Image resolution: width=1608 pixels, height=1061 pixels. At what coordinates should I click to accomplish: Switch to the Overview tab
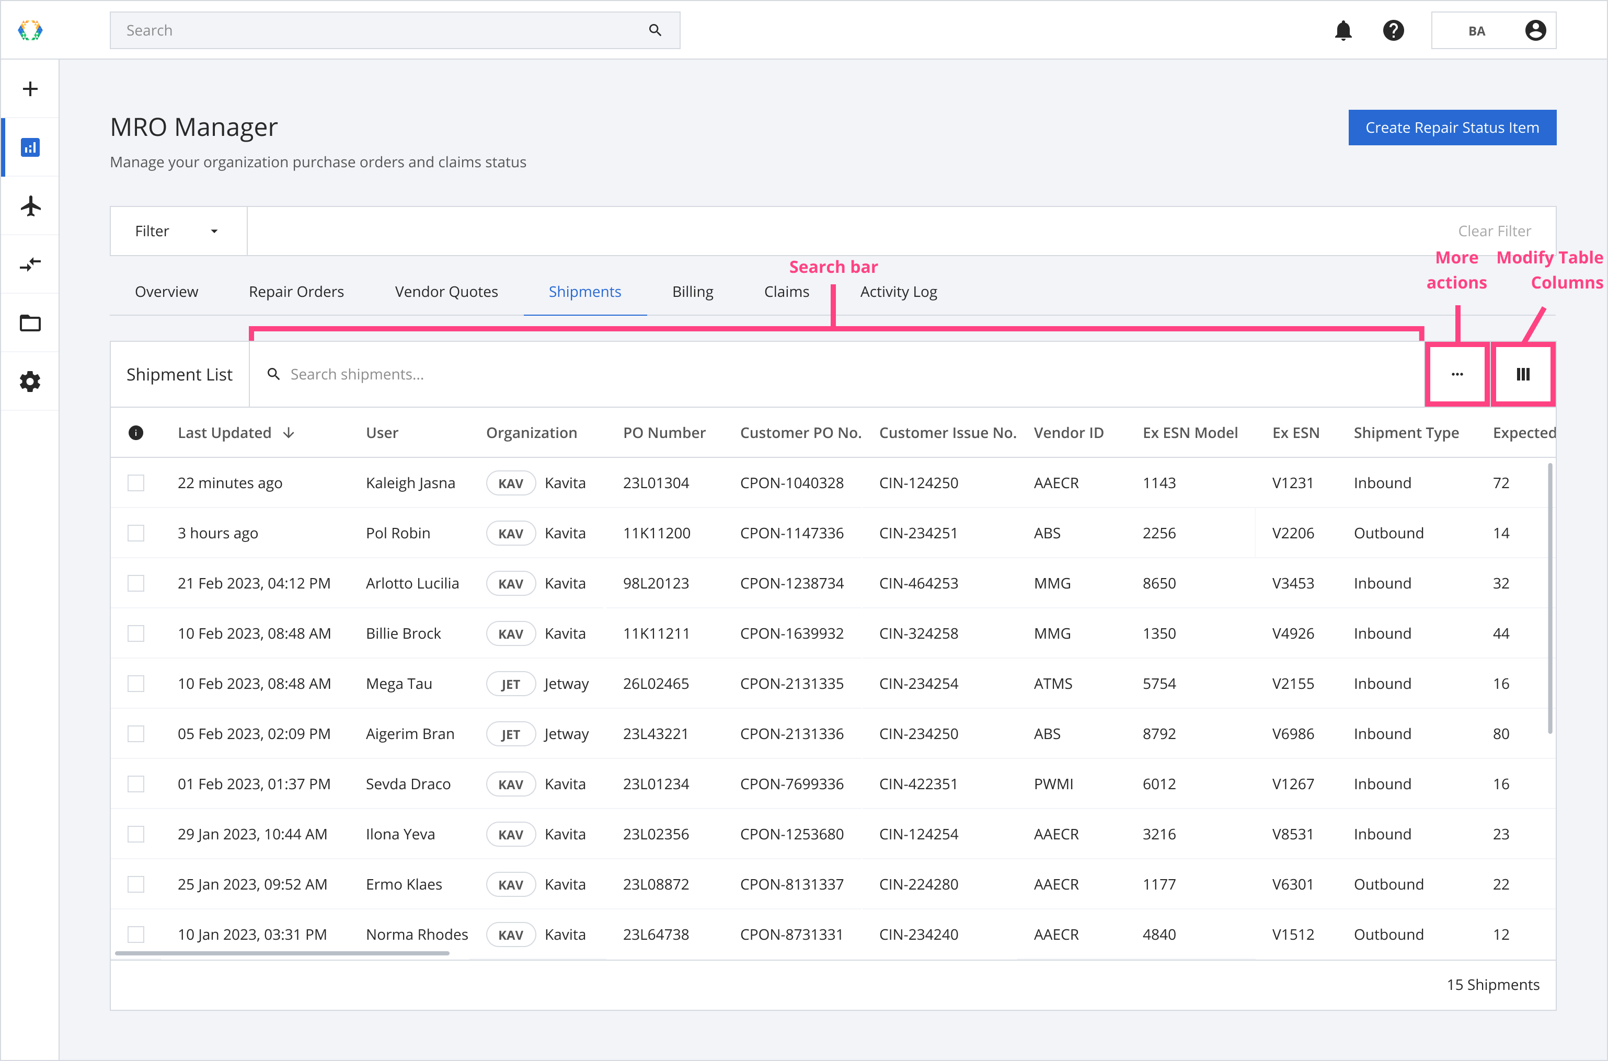pyautogui.click(x=166, y=292)
